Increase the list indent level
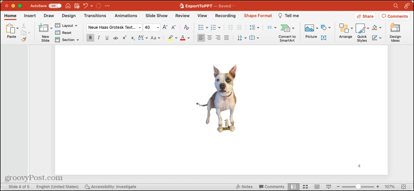Viewport: 414px width, 191px height. [x=239, y=27]
